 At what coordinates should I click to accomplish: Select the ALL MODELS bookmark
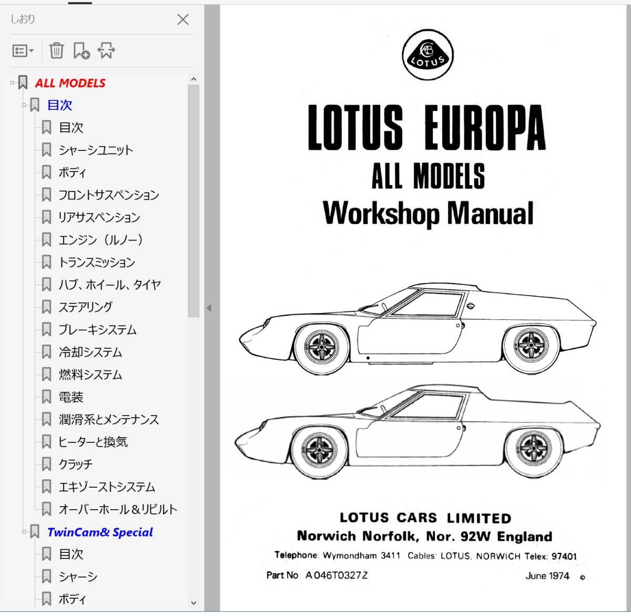click(70, 83)
